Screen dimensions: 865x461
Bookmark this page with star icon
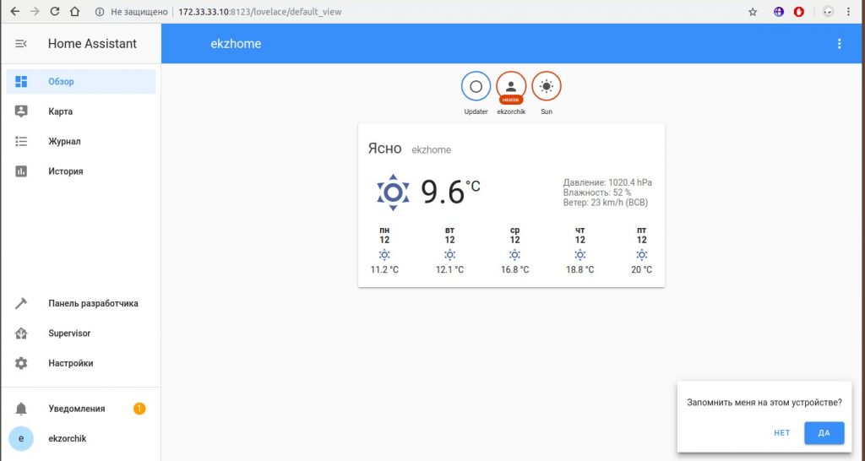(x=753, y=12)
